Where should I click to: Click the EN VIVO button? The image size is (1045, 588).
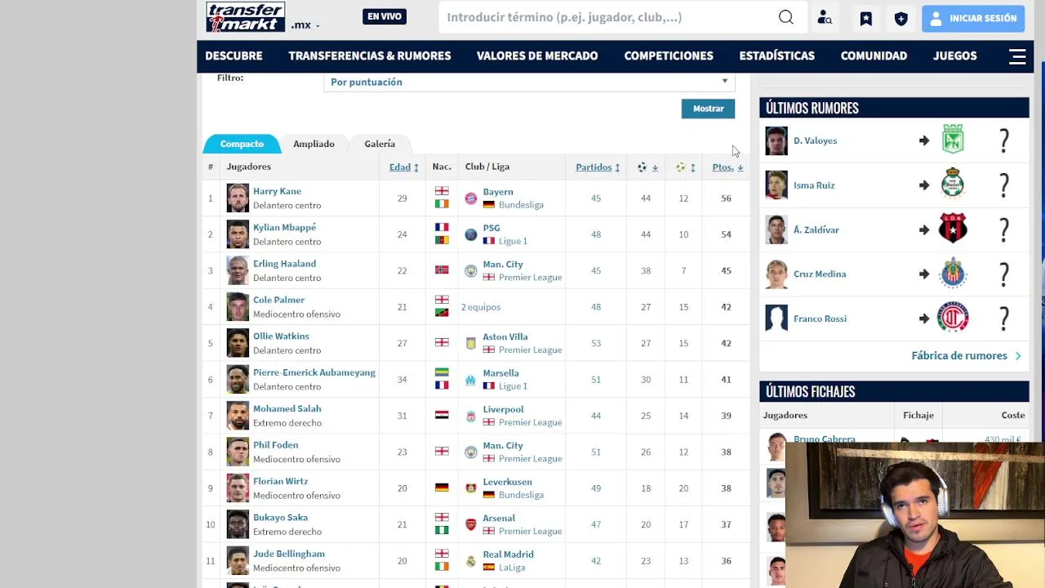coord(385,16)
